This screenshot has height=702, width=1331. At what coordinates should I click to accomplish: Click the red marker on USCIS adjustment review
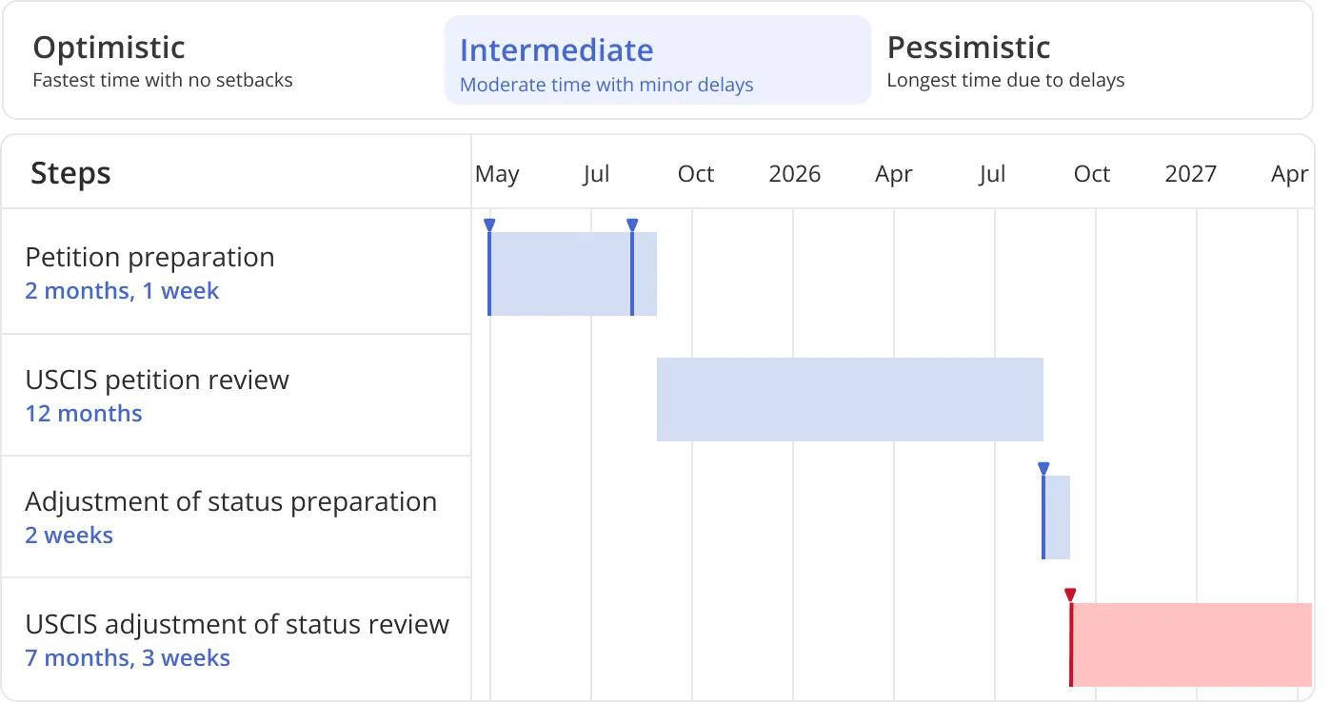point(1070,595)
